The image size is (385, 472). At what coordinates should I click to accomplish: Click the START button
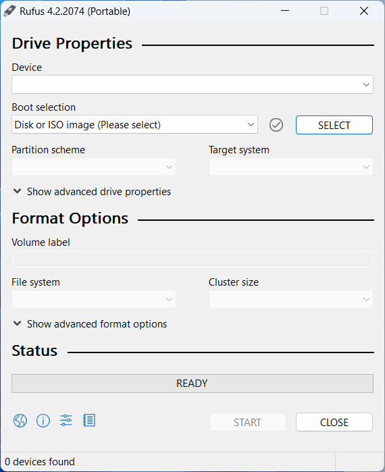pyautogui.click(x=247, y=422)
